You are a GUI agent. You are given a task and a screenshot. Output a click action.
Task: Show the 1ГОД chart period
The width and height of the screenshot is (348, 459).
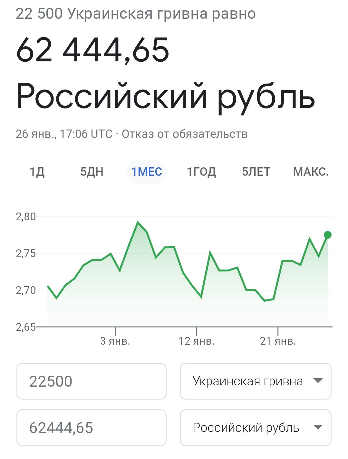click(x=201, y=172)
